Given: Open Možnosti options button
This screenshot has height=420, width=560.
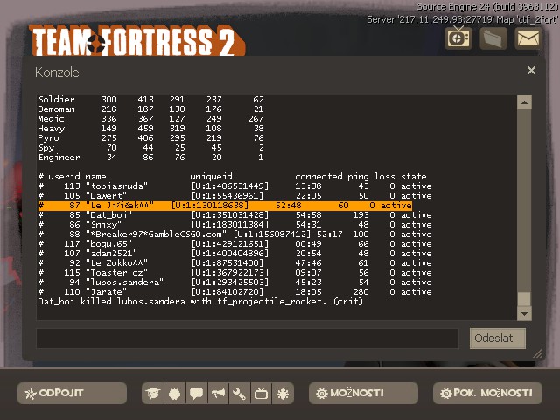Looking at the screenshot, I should [x=363, y=393].
